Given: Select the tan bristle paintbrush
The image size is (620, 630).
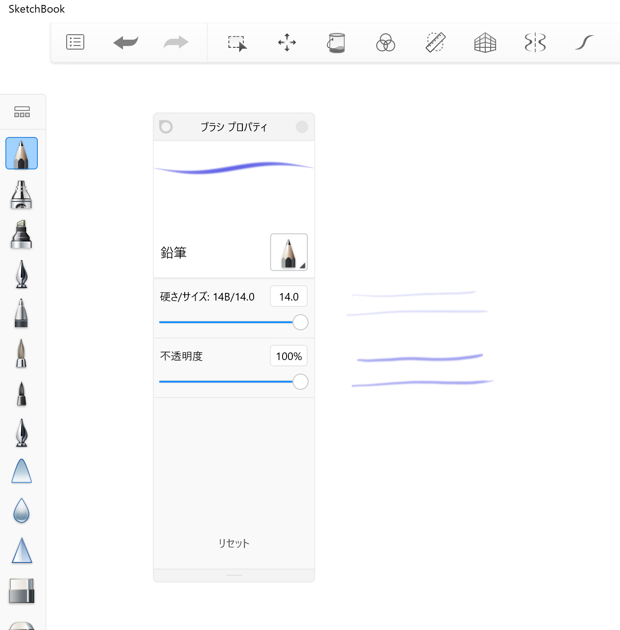Looking at the screenshot, I should 21,353.
